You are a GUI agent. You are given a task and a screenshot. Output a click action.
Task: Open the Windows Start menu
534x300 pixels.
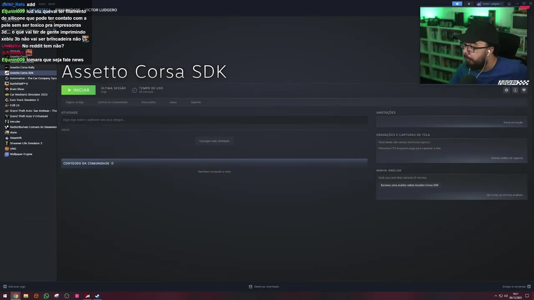click(x=5, y=296)
